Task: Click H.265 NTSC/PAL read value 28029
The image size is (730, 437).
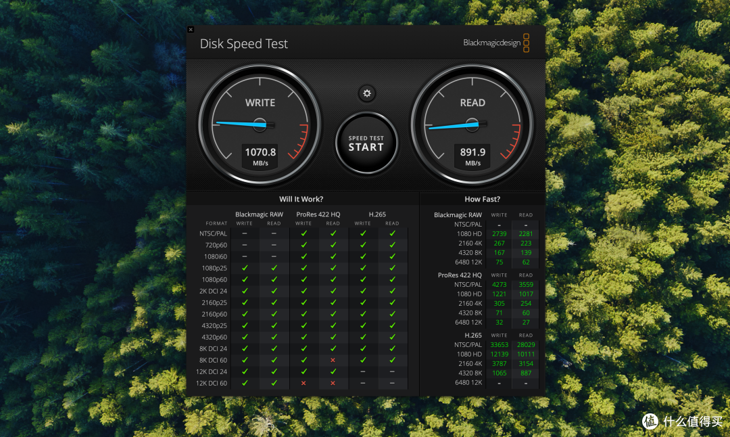Action: 526,345
